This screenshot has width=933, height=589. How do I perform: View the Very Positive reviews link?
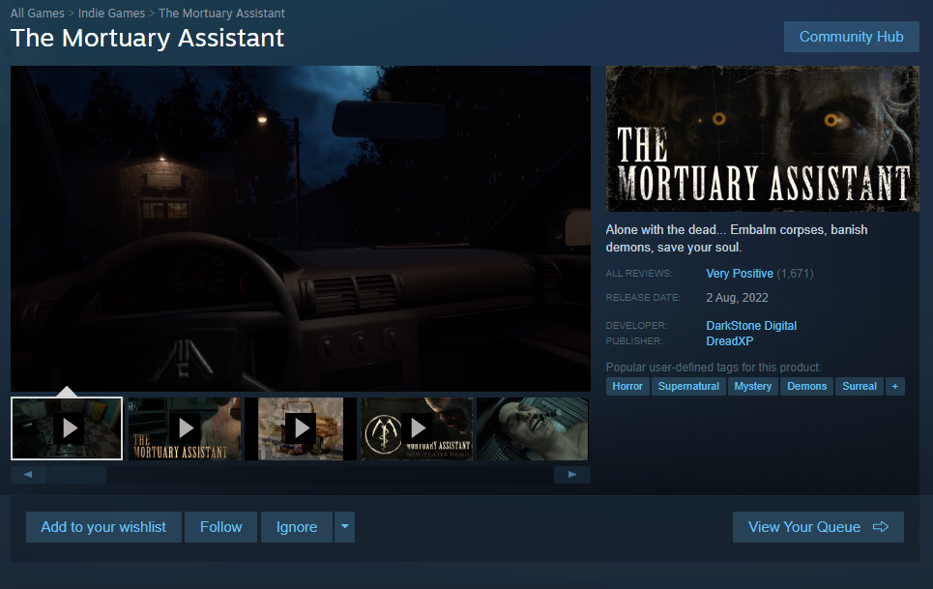tap(739, 274)
